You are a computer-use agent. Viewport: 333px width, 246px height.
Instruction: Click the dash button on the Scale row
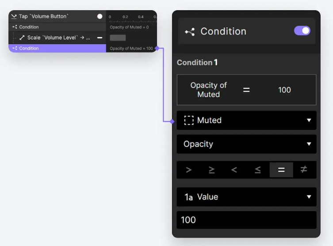point(100,38)
